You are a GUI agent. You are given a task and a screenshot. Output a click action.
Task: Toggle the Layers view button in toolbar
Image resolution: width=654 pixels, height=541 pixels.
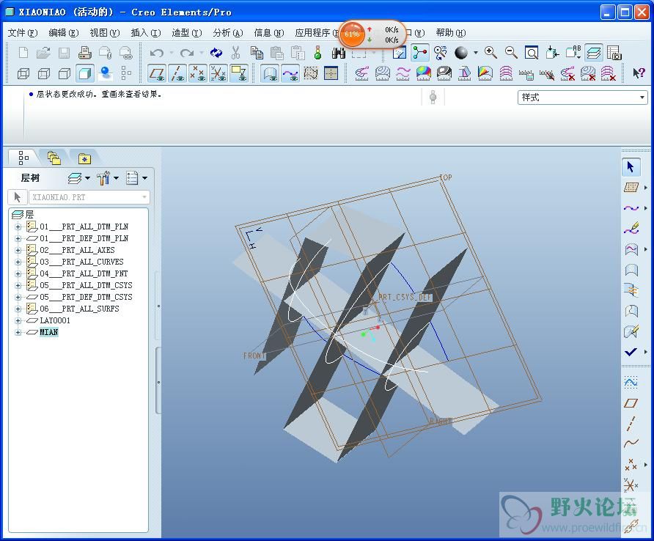[593, 53]
